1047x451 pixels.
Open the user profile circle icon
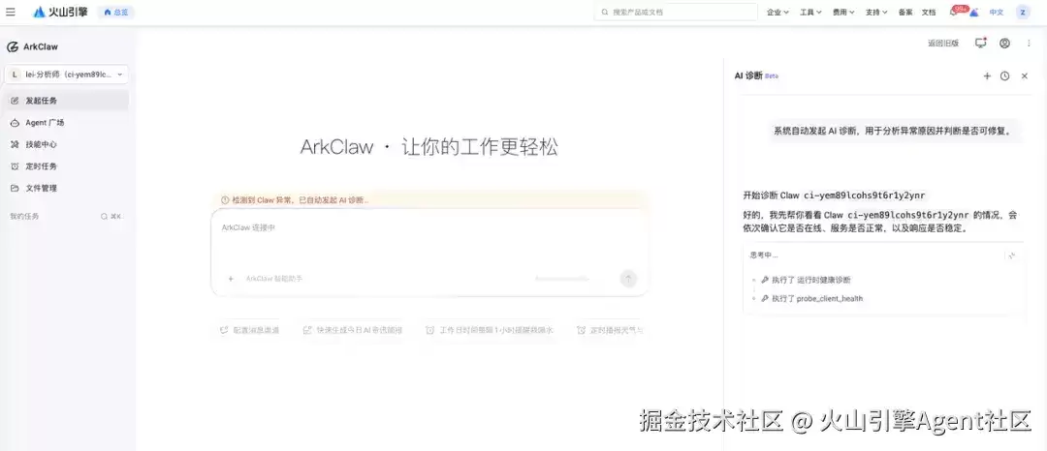(x=1004, y=43)
